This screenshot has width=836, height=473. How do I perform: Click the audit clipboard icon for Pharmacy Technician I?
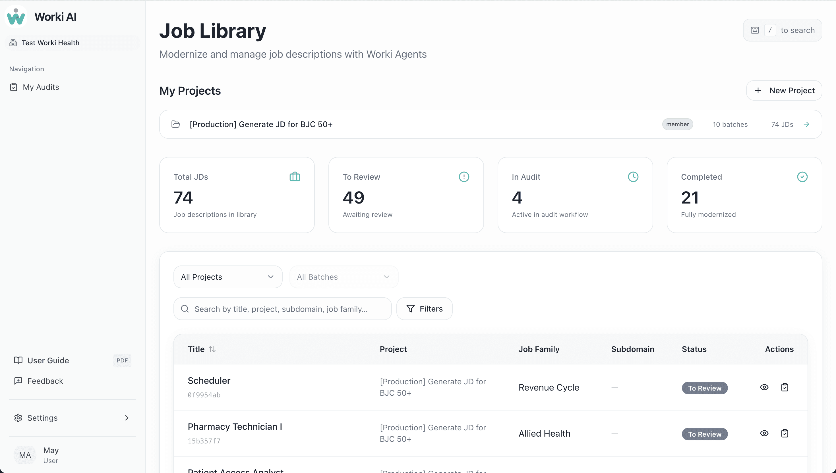tap(785, 433)
